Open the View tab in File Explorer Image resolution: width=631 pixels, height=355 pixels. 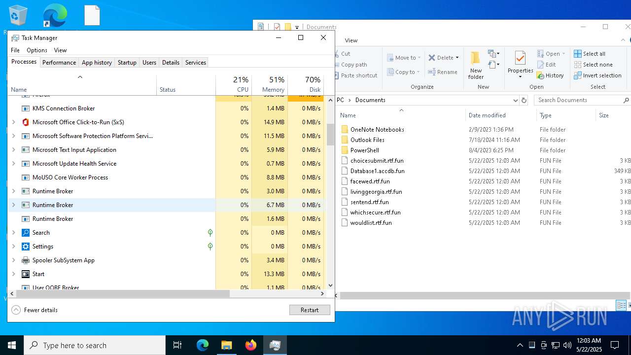tap(351, 40)
